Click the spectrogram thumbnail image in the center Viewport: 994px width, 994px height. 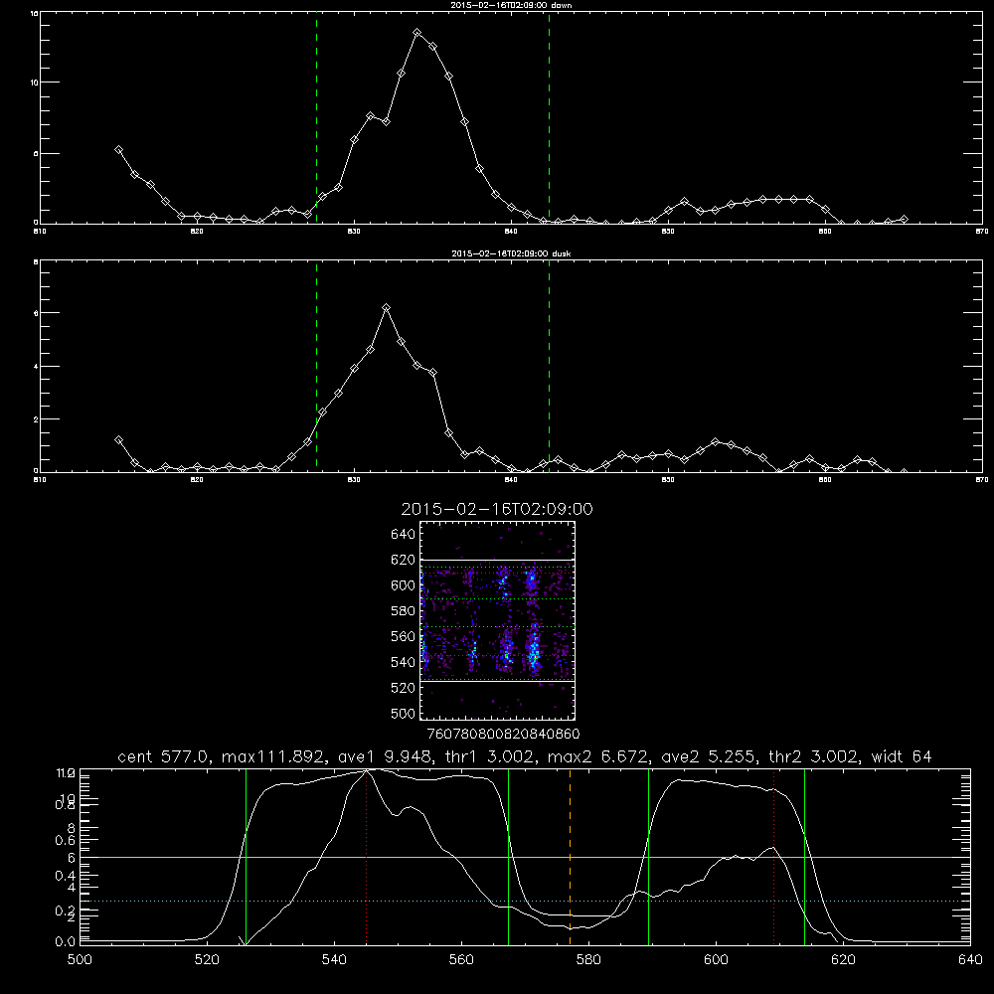tap(498, 620)
